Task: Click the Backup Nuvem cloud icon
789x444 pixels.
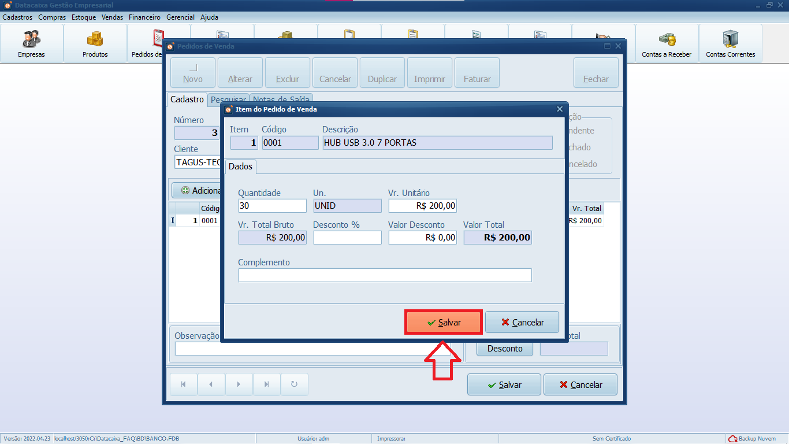Action: tap(733, 439)
